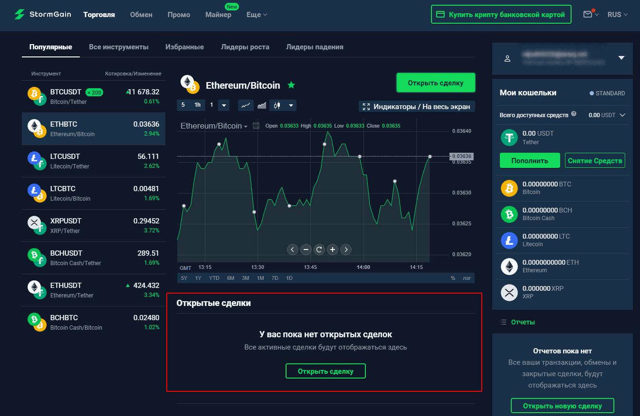640x416 pixels.
Task: Zoom out the chart with minus control
Action: (306, 249)
